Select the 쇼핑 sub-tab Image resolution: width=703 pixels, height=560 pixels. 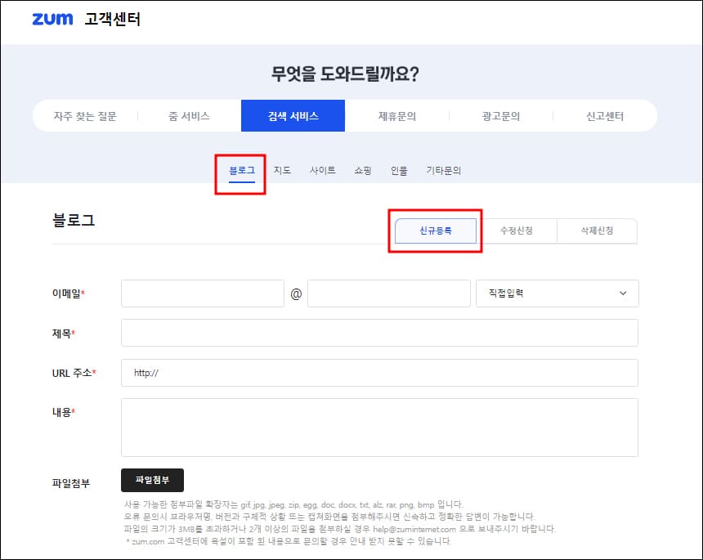coord(363,170)
